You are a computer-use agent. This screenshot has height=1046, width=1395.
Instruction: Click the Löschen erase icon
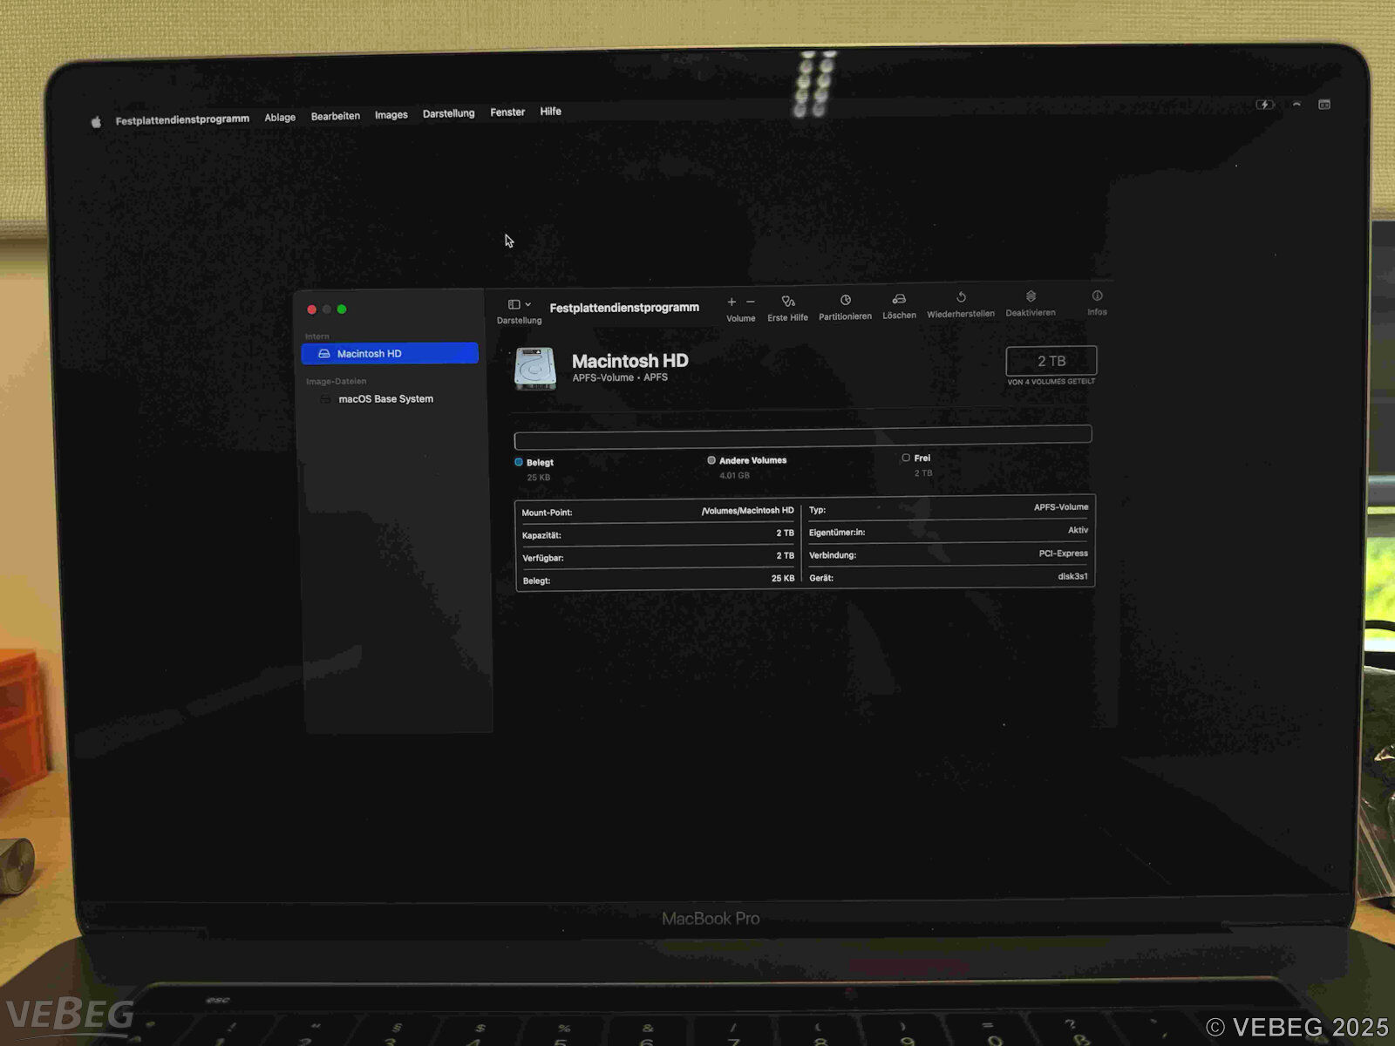click(x=899, y=299)
